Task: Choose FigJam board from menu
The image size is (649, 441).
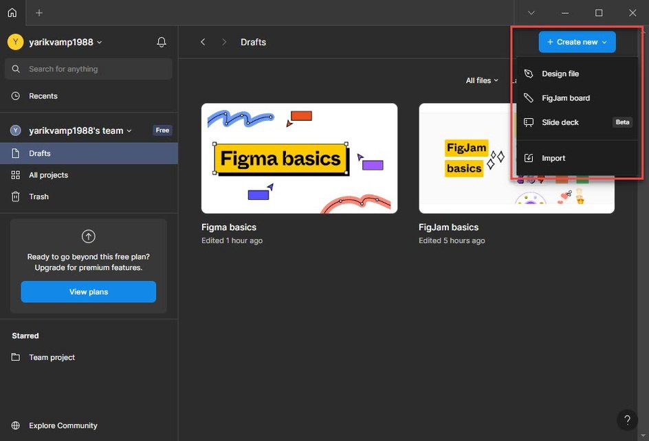Action: (577, 98)
